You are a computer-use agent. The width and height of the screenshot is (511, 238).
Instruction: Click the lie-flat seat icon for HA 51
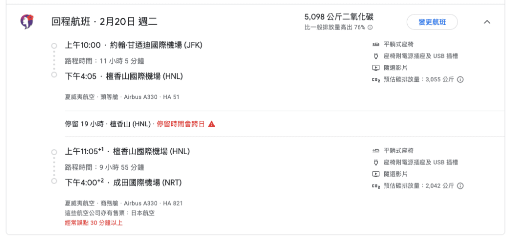click(x=375, y=44)
